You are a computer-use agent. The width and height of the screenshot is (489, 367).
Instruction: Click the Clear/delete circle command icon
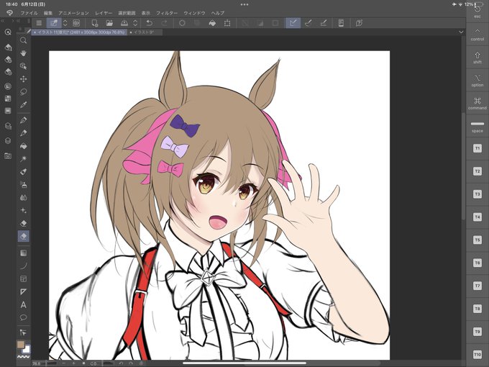pos(182,23)
